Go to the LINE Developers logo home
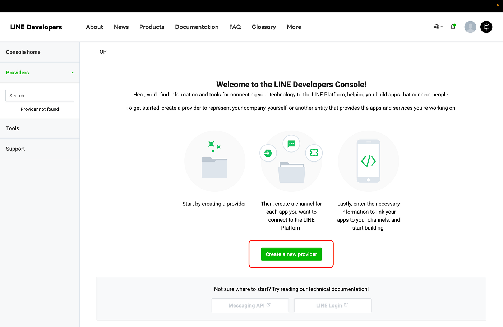 (x=36, y=27)
